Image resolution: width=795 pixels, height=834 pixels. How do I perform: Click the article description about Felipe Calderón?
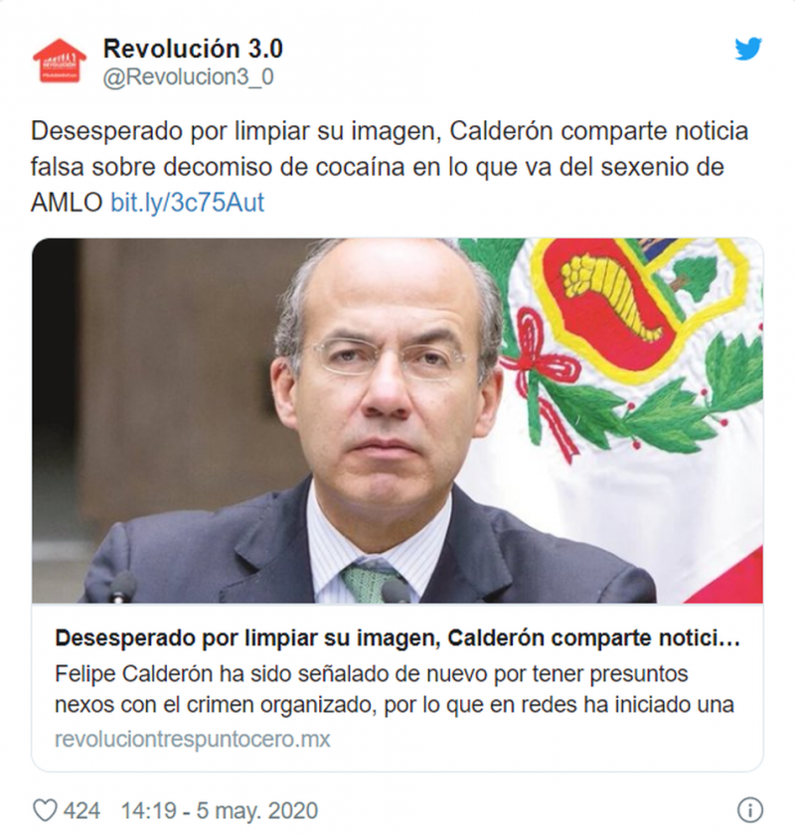[395, 689]
